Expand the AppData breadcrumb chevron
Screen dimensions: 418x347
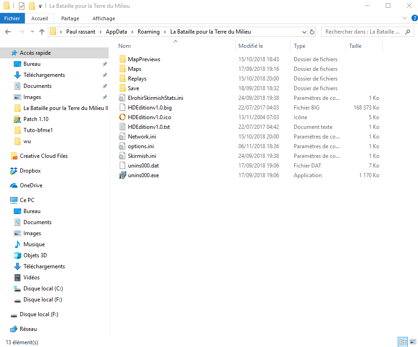[132, 32]
